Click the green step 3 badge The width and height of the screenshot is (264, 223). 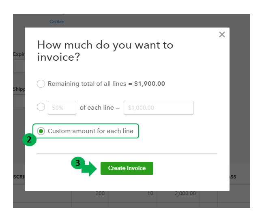coord(77,163)
